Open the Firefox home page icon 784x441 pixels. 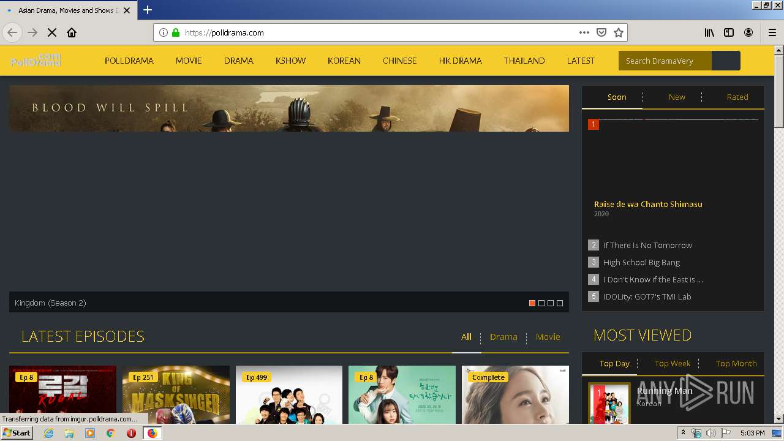point(72,32)
